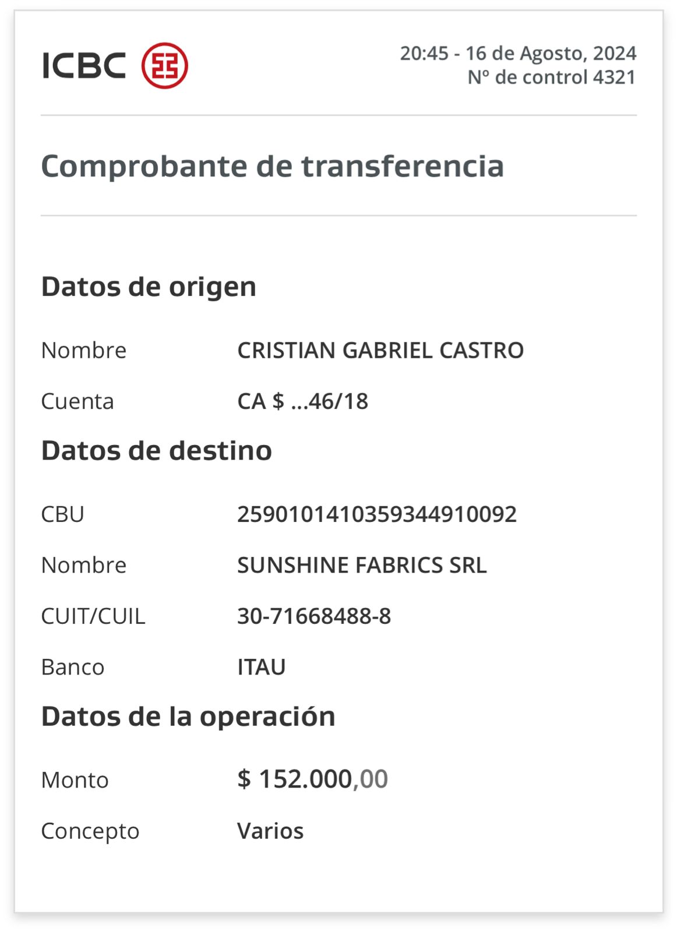The width and height of the screenshot is (681, 932).
Task: Click the recipient SUNSHINE FABRICS SRL
Action: 362,565
